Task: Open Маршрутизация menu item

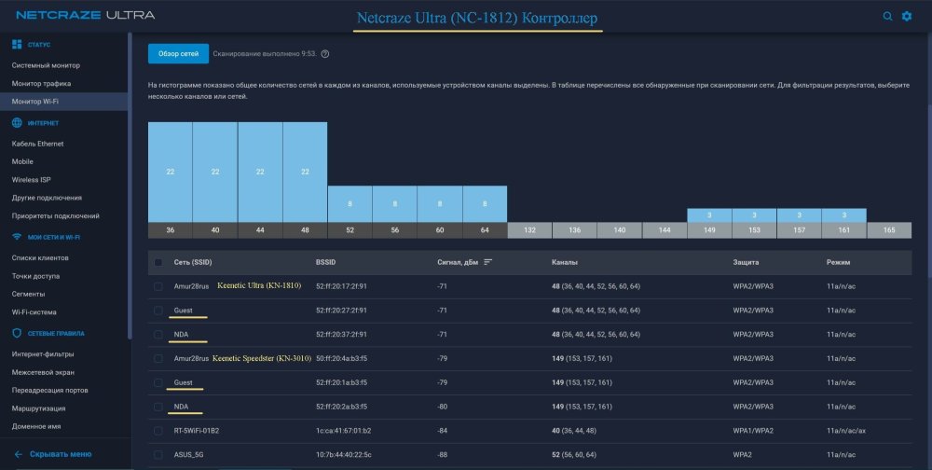Action: click(x=38, y=408)
